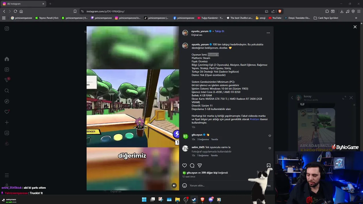This screenshot has height=204, width=363.
Task: Open the emoji bookmark
Action: pyautogui.click(x=260, y=18)
